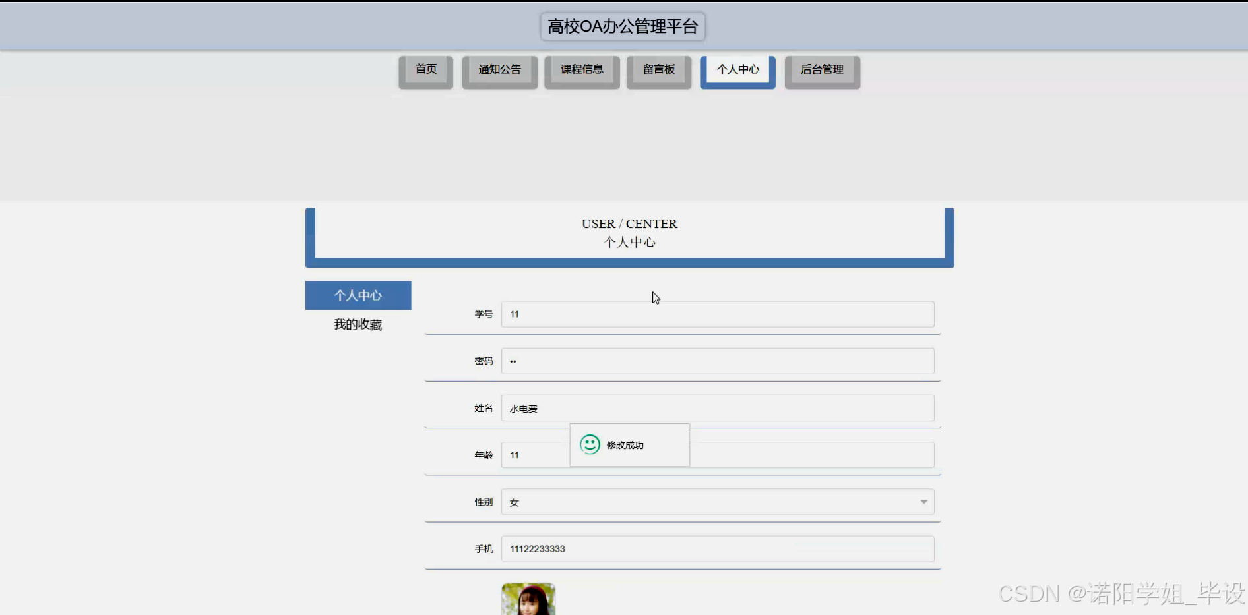Open the 留言板 page
1248x615 pixels.
tap(658, 69)
